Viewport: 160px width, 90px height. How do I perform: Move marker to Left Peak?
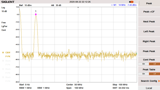(x=149, y=31)
